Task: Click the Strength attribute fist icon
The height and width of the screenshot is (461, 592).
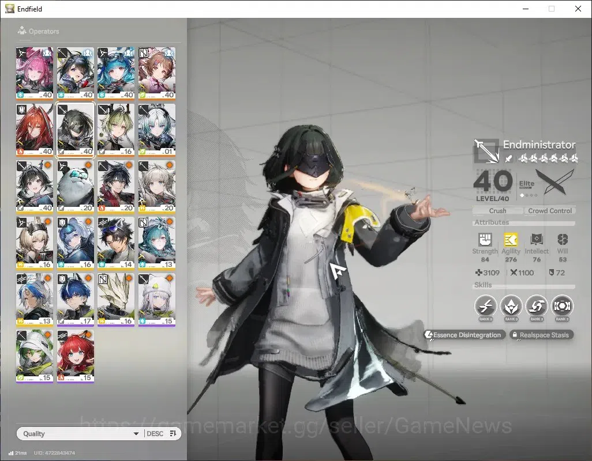Action: click(x=485, y=239)
